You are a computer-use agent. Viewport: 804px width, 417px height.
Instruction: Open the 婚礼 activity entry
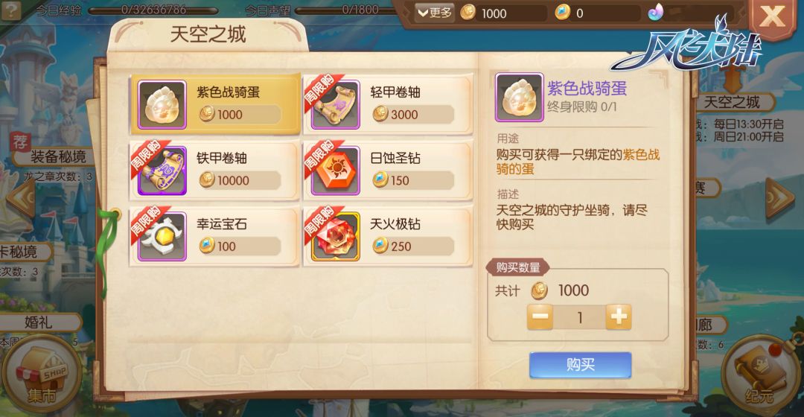(x=39, y=322)
